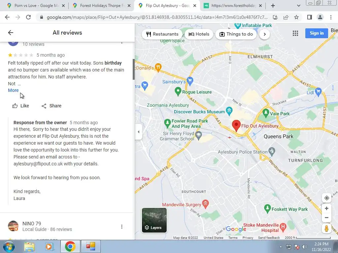
Task: Click install app icon in address bar
Action: coord(275,17)
